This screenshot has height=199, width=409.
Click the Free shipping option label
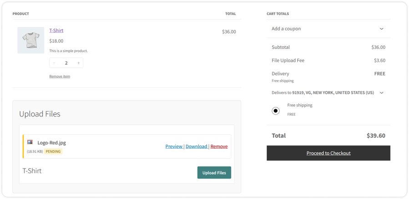[x=300, y=105]
